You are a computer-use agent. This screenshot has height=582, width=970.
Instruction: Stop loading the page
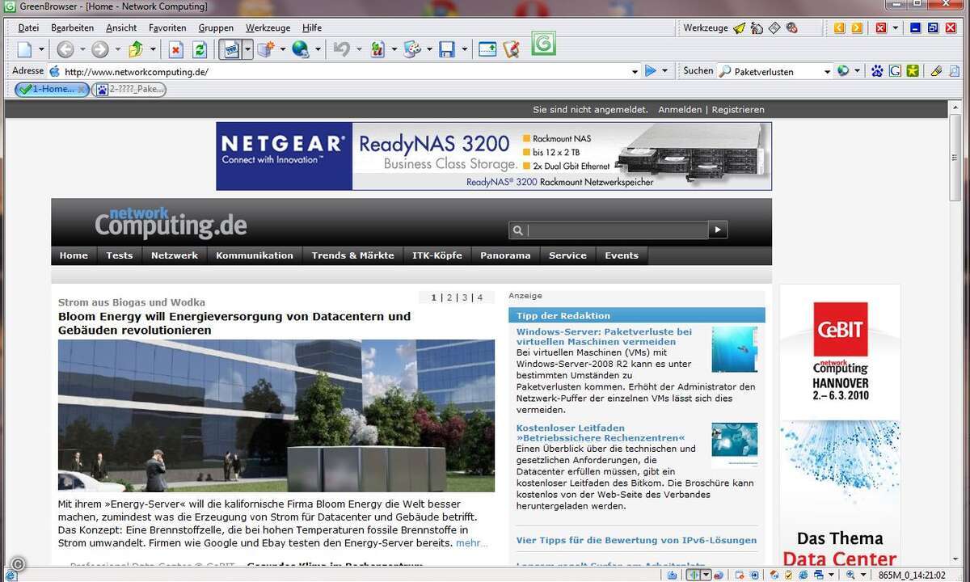175,49
